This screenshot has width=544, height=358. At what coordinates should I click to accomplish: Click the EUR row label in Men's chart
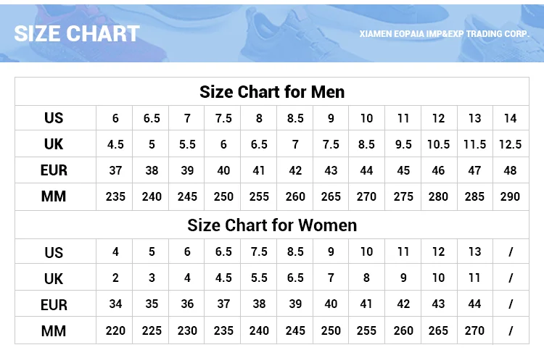(54, 170)
